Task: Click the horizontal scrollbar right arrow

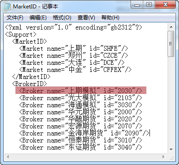Action: pos(164,157)
